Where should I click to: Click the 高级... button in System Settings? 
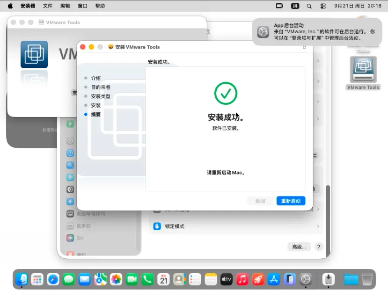(299, 247)
